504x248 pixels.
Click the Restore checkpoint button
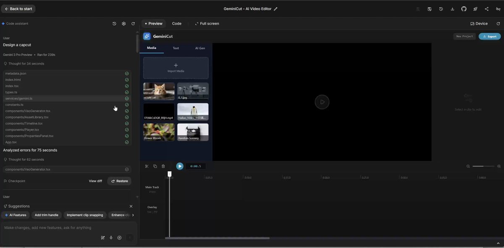(119, 181)
